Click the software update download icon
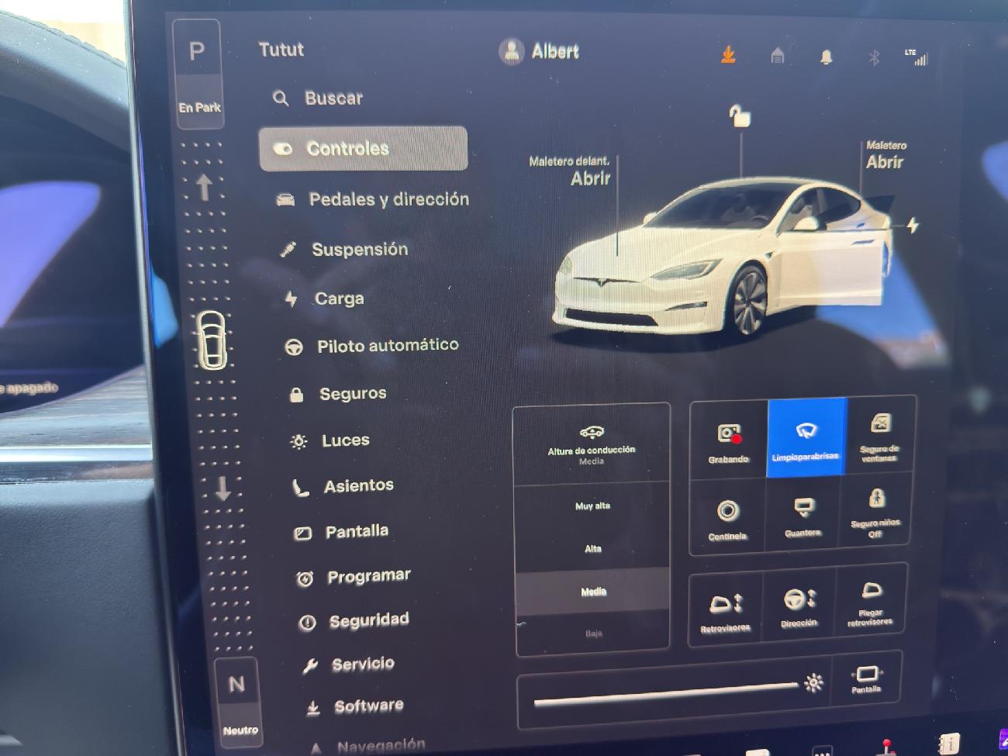1008x756 pixels. click(x=728, y=55)
